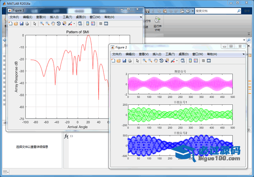This screenshot has height=177, width=254.
Task: Expand Brush tool dropdown arrow in Figure 1
Action: (x=74, y=24)
